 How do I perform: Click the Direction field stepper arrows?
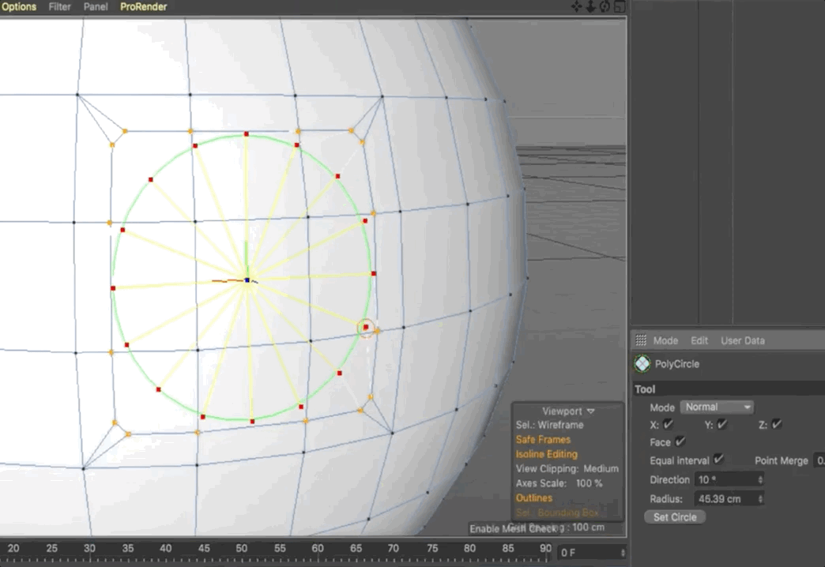point(760,479)
